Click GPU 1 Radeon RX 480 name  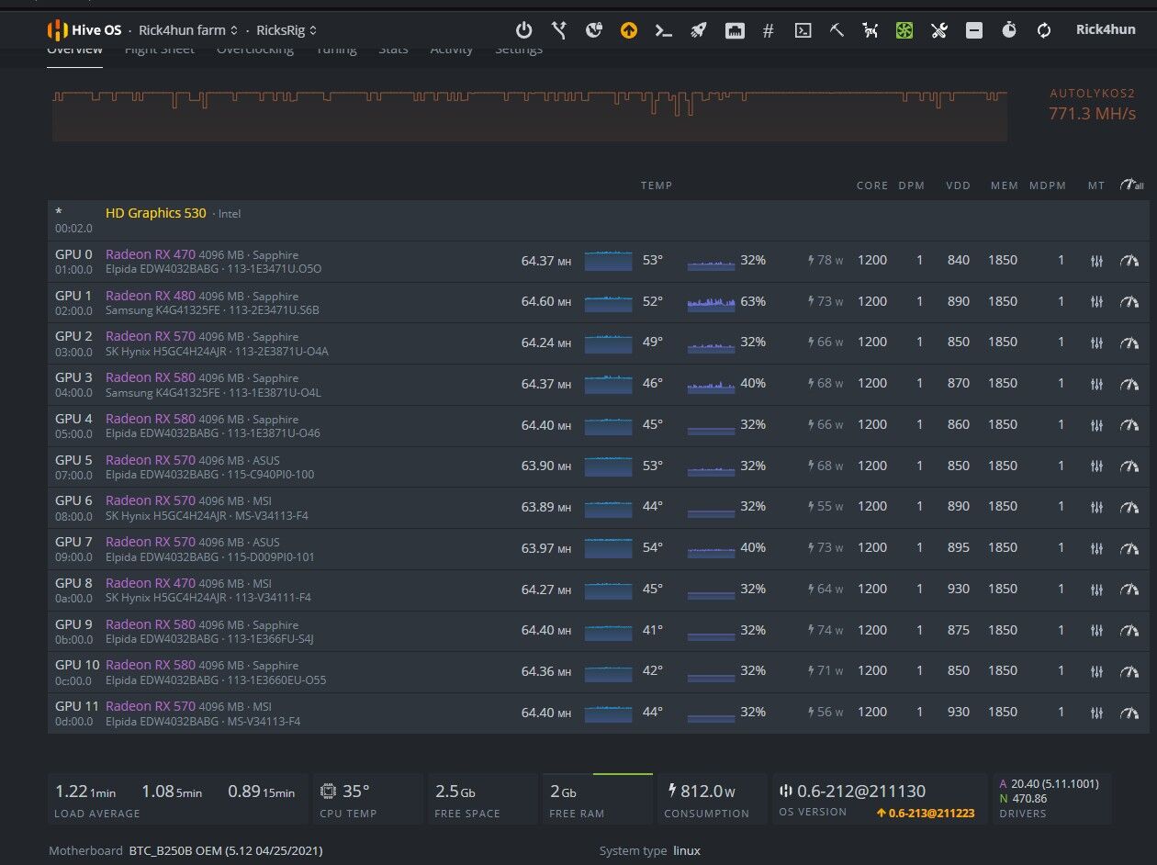click(x=151, y=296)
